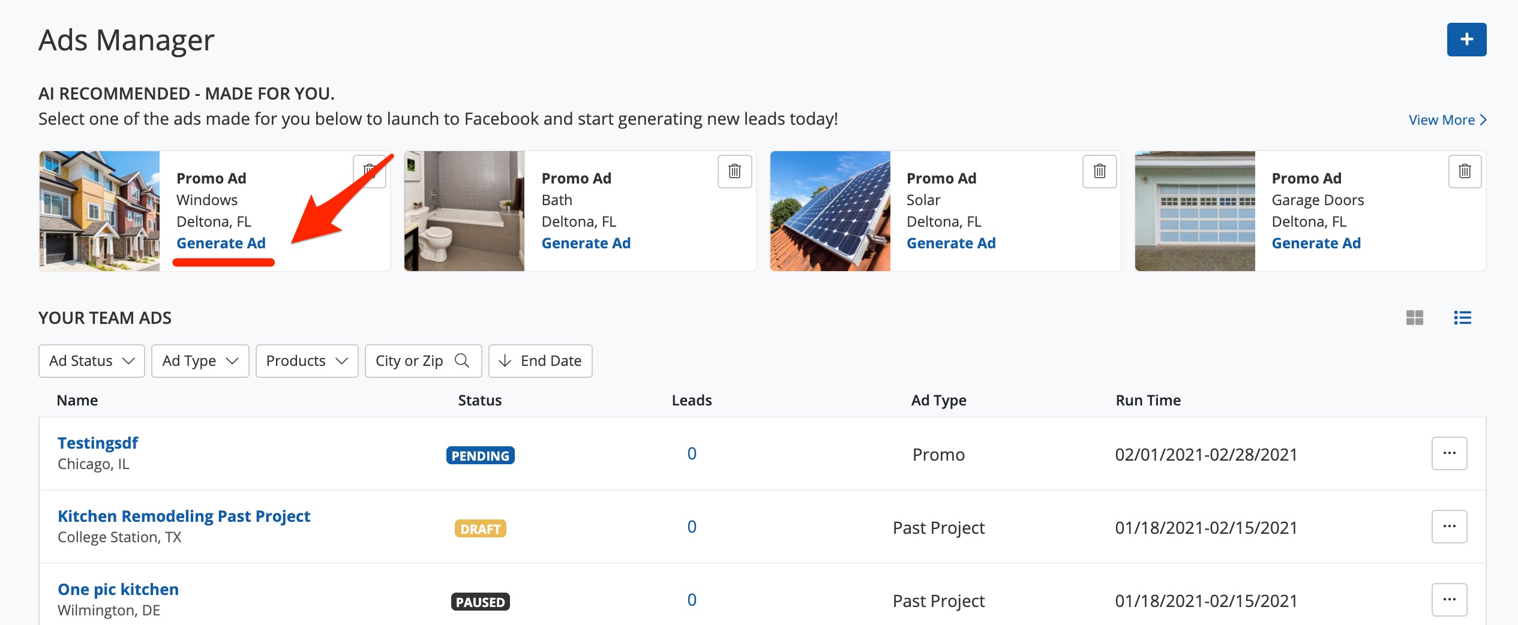Expand the Ad Type filter dropdown
This screenshot has width=1518, height=625.
[200, 361]
